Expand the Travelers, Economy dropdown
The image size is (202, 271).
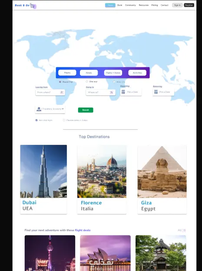pyautogui.click(x=50, y=109)
